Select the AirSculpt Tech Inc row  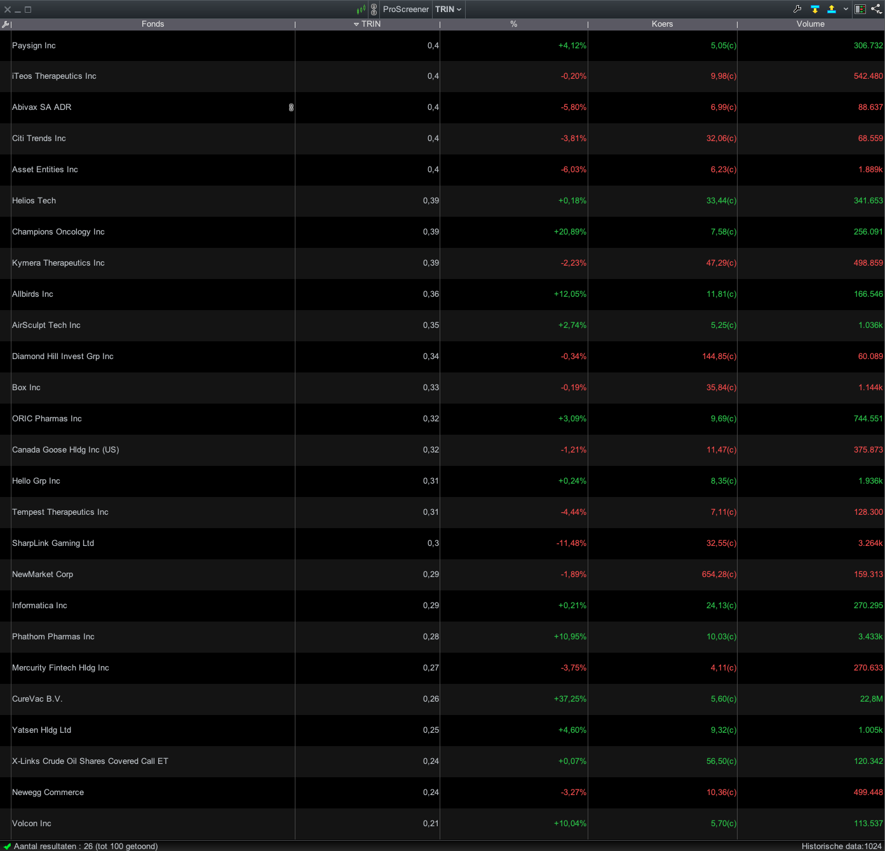(x=442, y=325)
